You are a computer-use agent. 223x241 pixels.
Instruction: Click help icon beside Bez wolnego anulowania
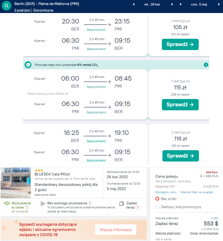pos(90,203)
